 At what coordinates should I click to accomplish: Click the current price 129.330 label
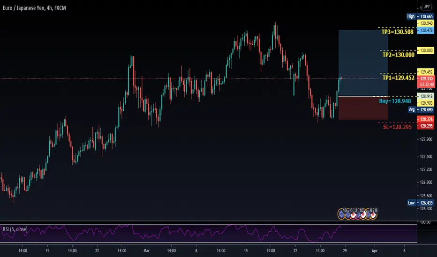coord(426,79)
